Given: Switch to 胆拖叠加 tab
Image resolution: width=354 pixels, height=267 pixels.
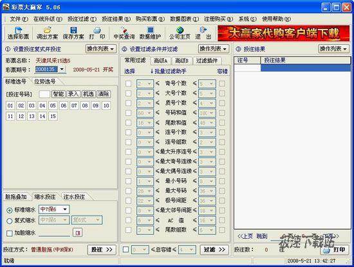Looking at the screenshot, I should [16, 197].
